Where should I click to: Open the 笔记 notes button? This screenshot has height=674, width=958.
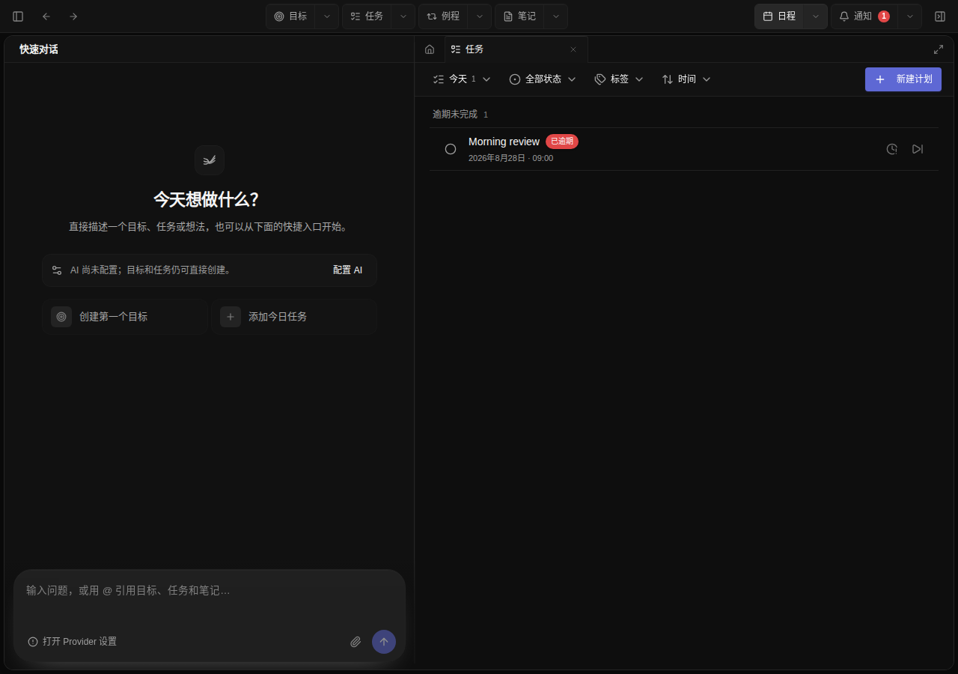pos(519,16)
